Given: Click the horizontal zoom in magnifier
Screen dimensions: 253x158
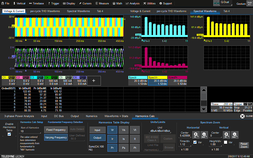Looking at the screenshot, I should (195, 135).
